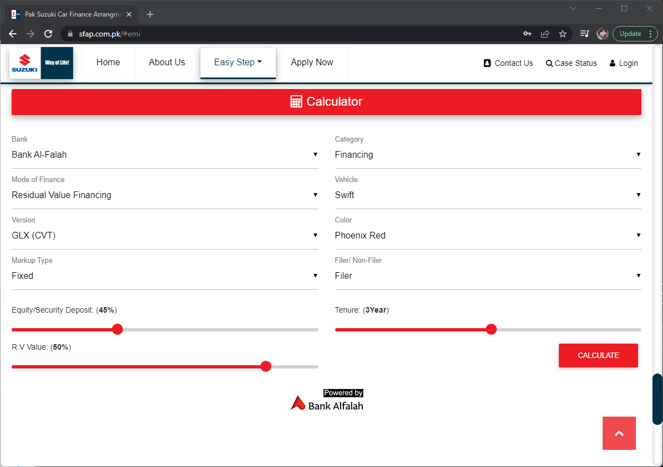Open the Category dropdown

488,154
